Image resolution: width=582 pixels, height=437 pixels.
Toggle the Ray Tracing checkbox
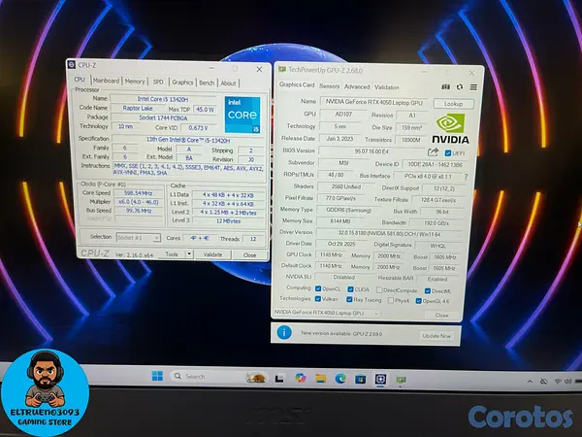[x=349, y=299]
